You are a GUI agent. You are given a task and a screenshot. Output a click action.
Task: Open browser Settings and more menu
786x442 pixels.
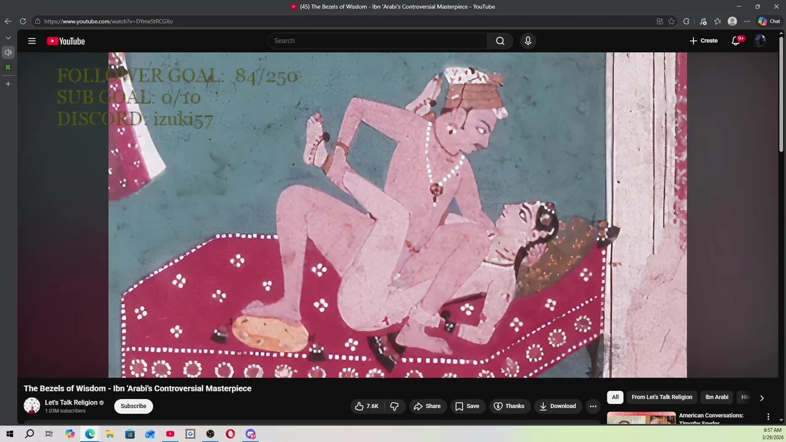tap(747, 21)
